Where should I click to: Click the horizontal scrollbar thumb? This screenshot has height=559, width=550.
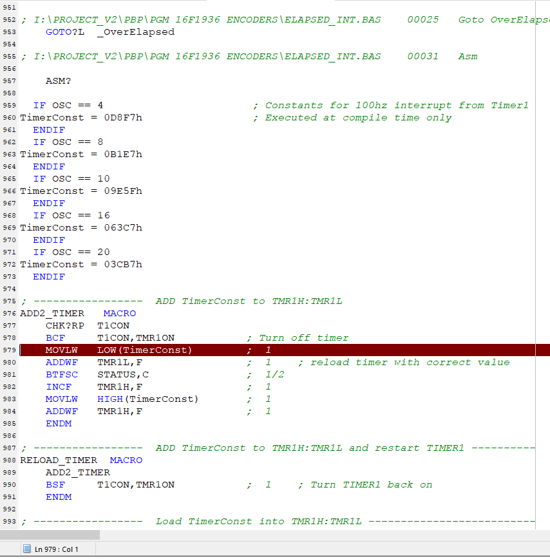[50, 535]
